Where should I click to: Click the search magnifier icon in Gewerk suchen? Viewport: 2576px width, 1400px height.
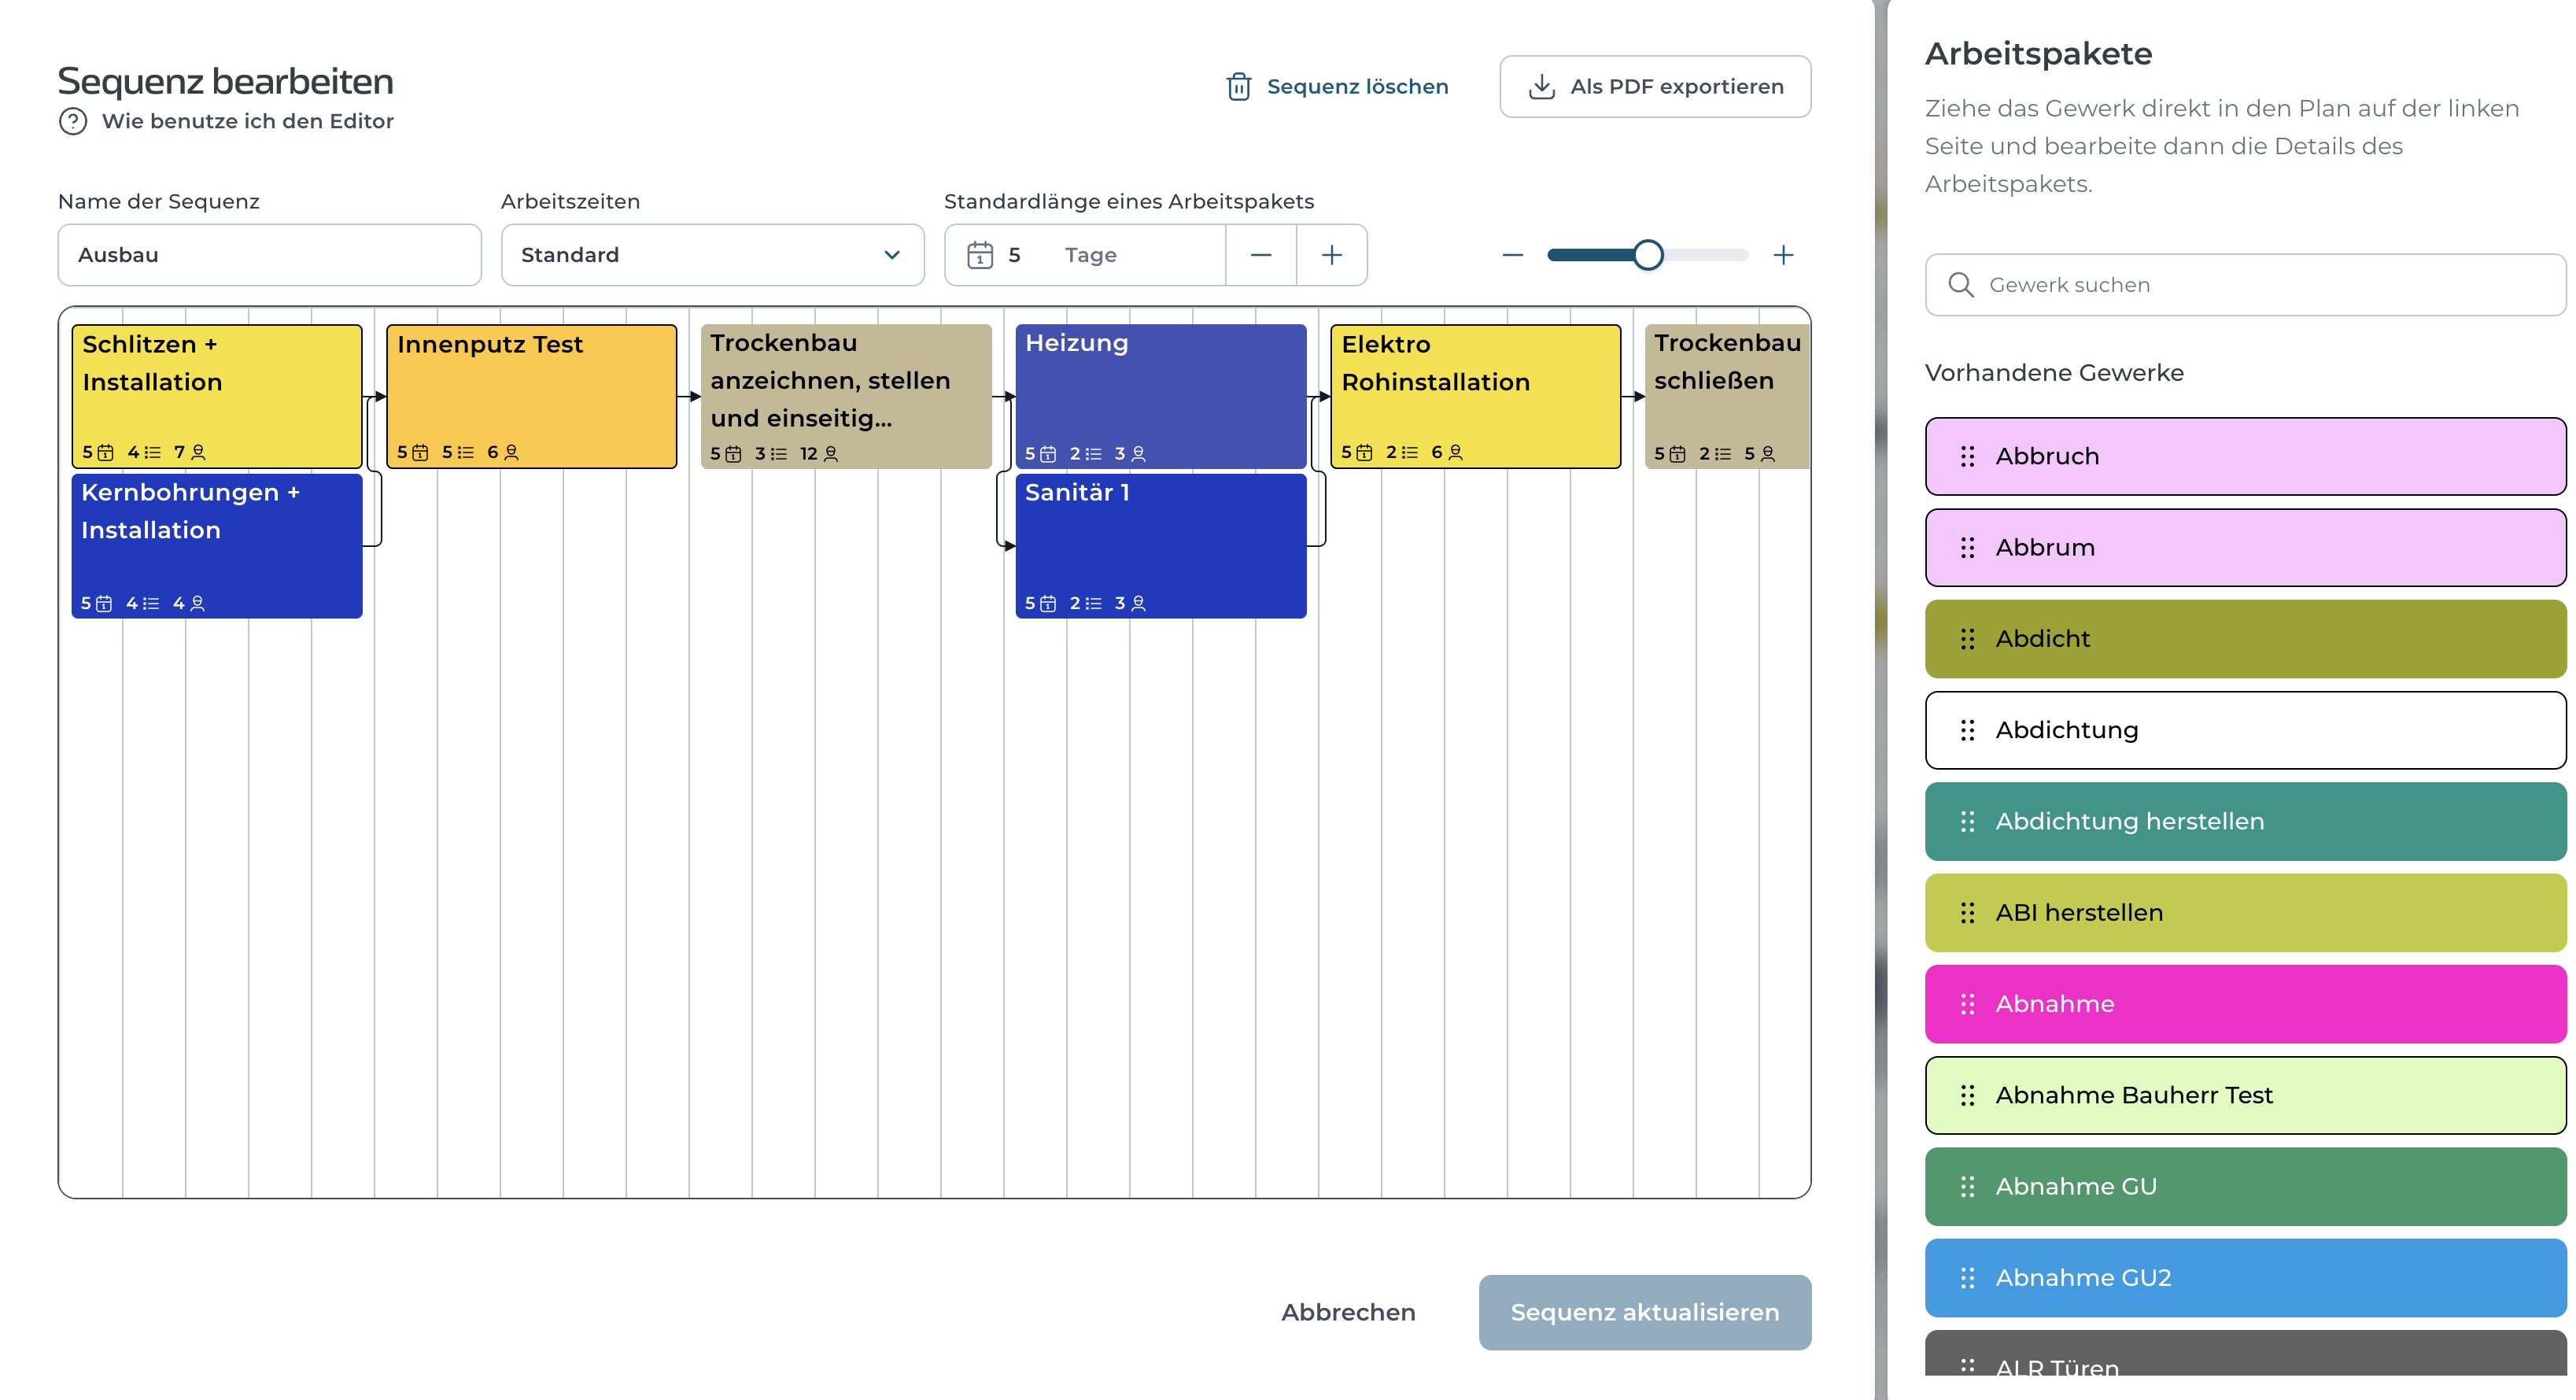(x=1961, y=285)
